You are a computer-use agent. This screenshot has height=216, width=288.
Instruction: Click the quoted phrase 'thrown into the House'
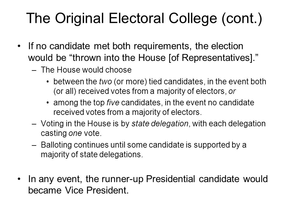(x=119, y=58)
